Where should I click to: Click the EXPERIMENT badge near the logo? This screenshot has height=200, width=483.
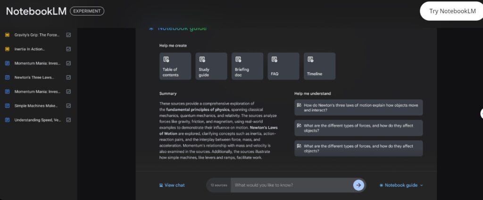pyautogui.click(x=87, y=11)
